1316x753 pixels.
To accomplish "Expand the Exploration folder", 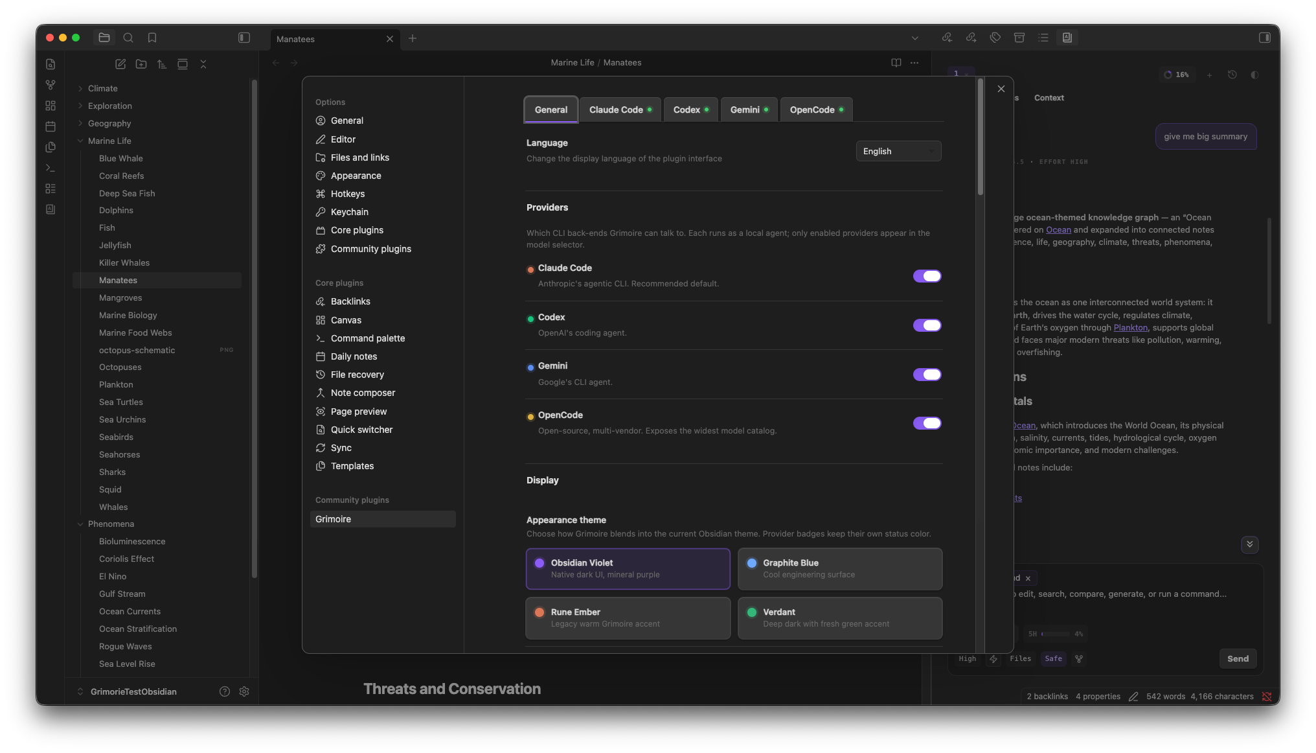I will coord(109,106).
